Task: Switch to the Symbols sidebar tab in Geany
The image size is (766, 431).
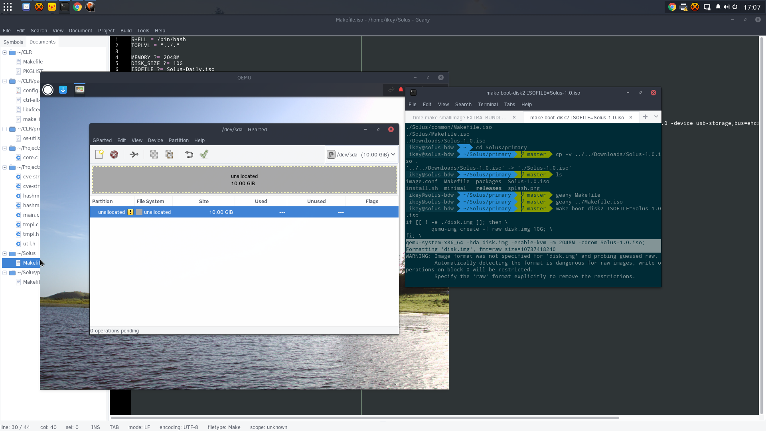Action: click(x=13, y=42)
